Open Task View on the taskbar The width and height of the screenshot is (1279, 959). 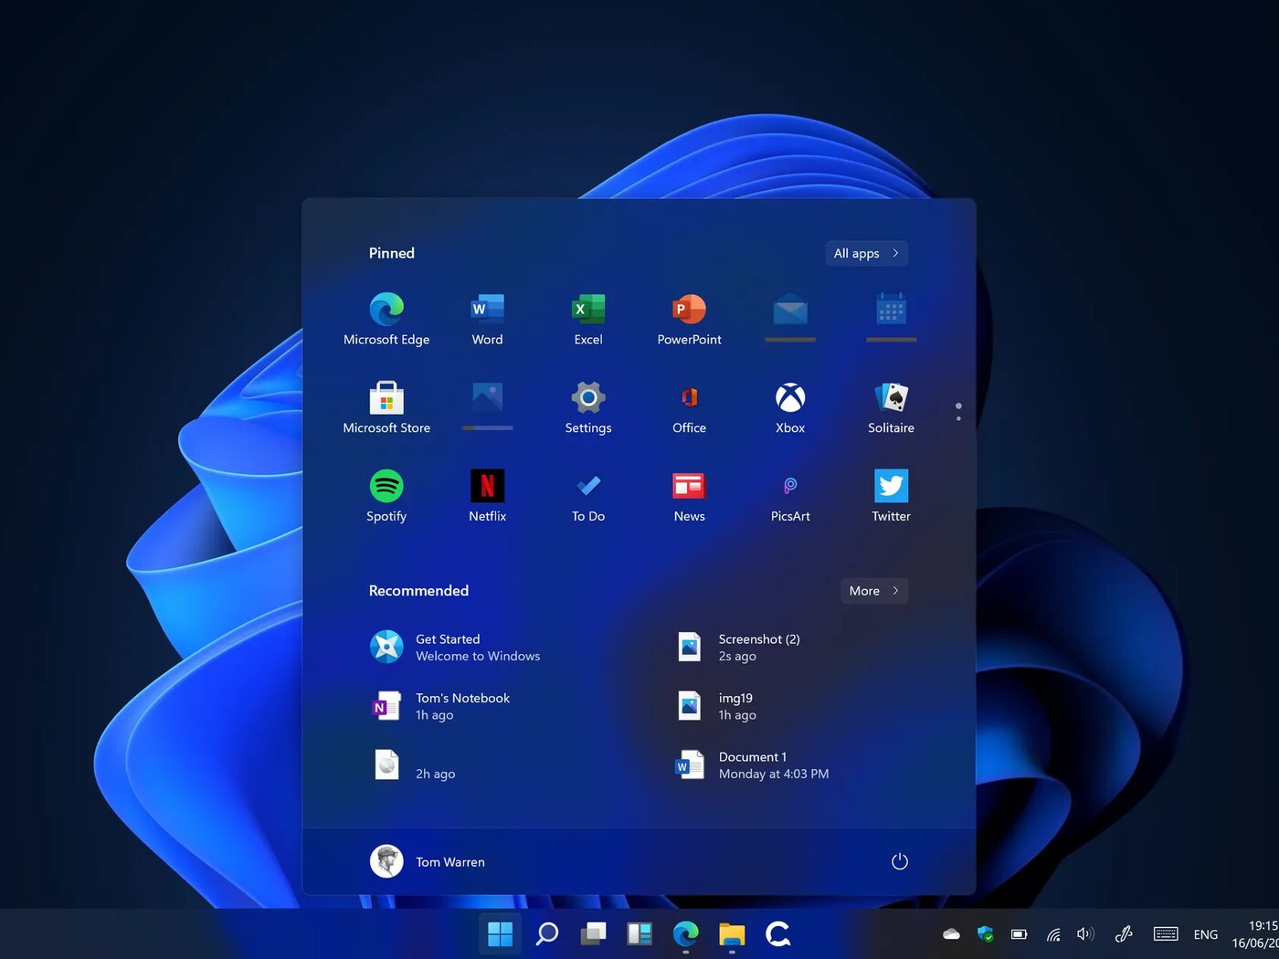click(593, 933)
